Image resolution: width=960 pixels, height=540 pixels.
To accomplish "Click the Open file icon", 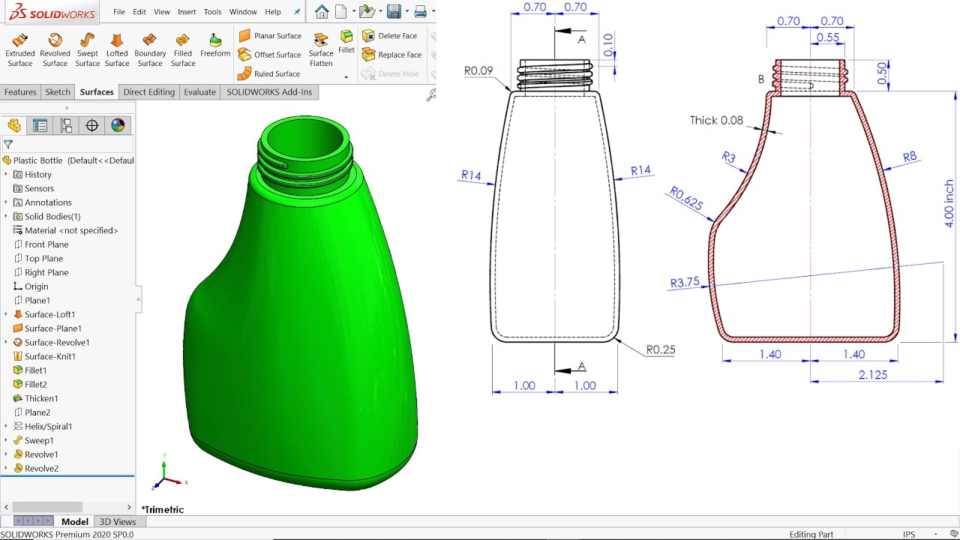I will (x=366, y=11).
